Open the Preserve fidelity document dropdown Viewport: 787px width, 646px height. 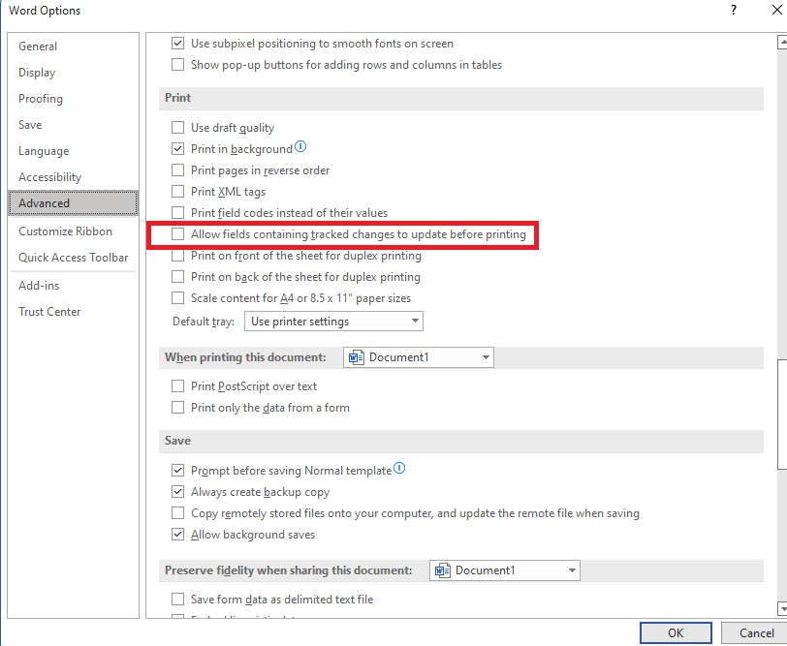click(570, 570)
